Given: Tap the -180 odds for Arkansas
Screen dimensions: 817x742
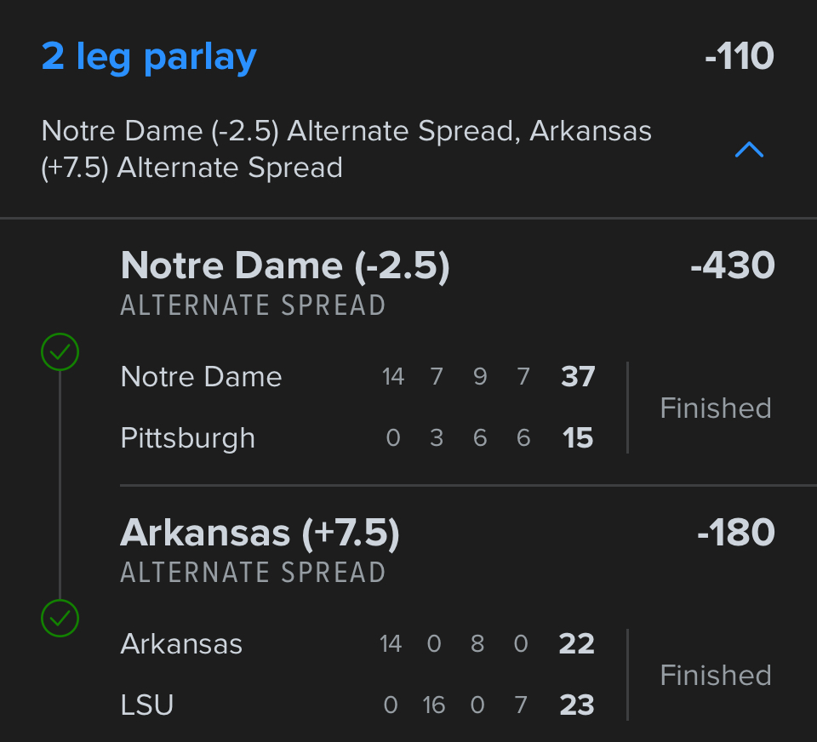Looking at the screenshot, I should click(735, 534).
